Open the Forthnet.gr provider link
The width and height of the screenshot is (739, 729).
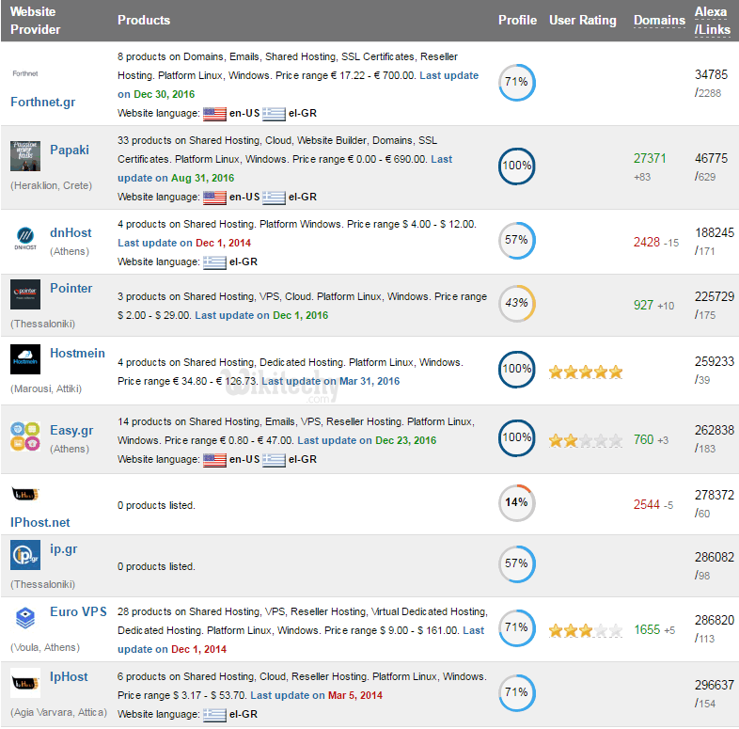pyautogui.click(x=43, y=103)
